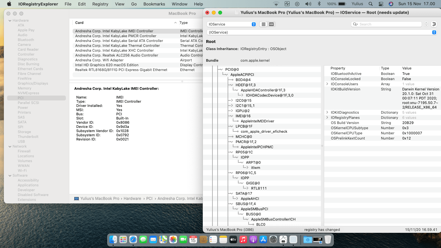The width and height of the screenshot is (441, 248).
Task: Open Downloads folder in the Dock
Action: click(x=308, y=239)
